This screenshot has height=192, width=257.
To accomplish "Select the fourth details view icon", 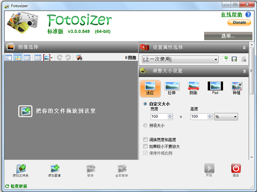I will pos(38,58).
